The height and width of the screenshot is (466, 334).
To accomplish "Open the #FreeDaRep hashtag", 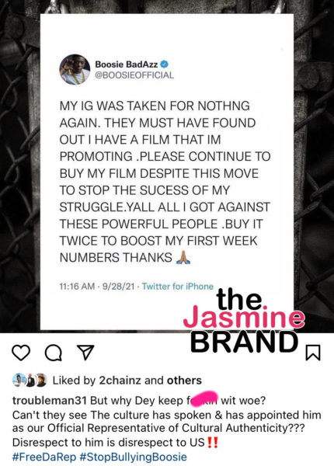I will [44, 457].
